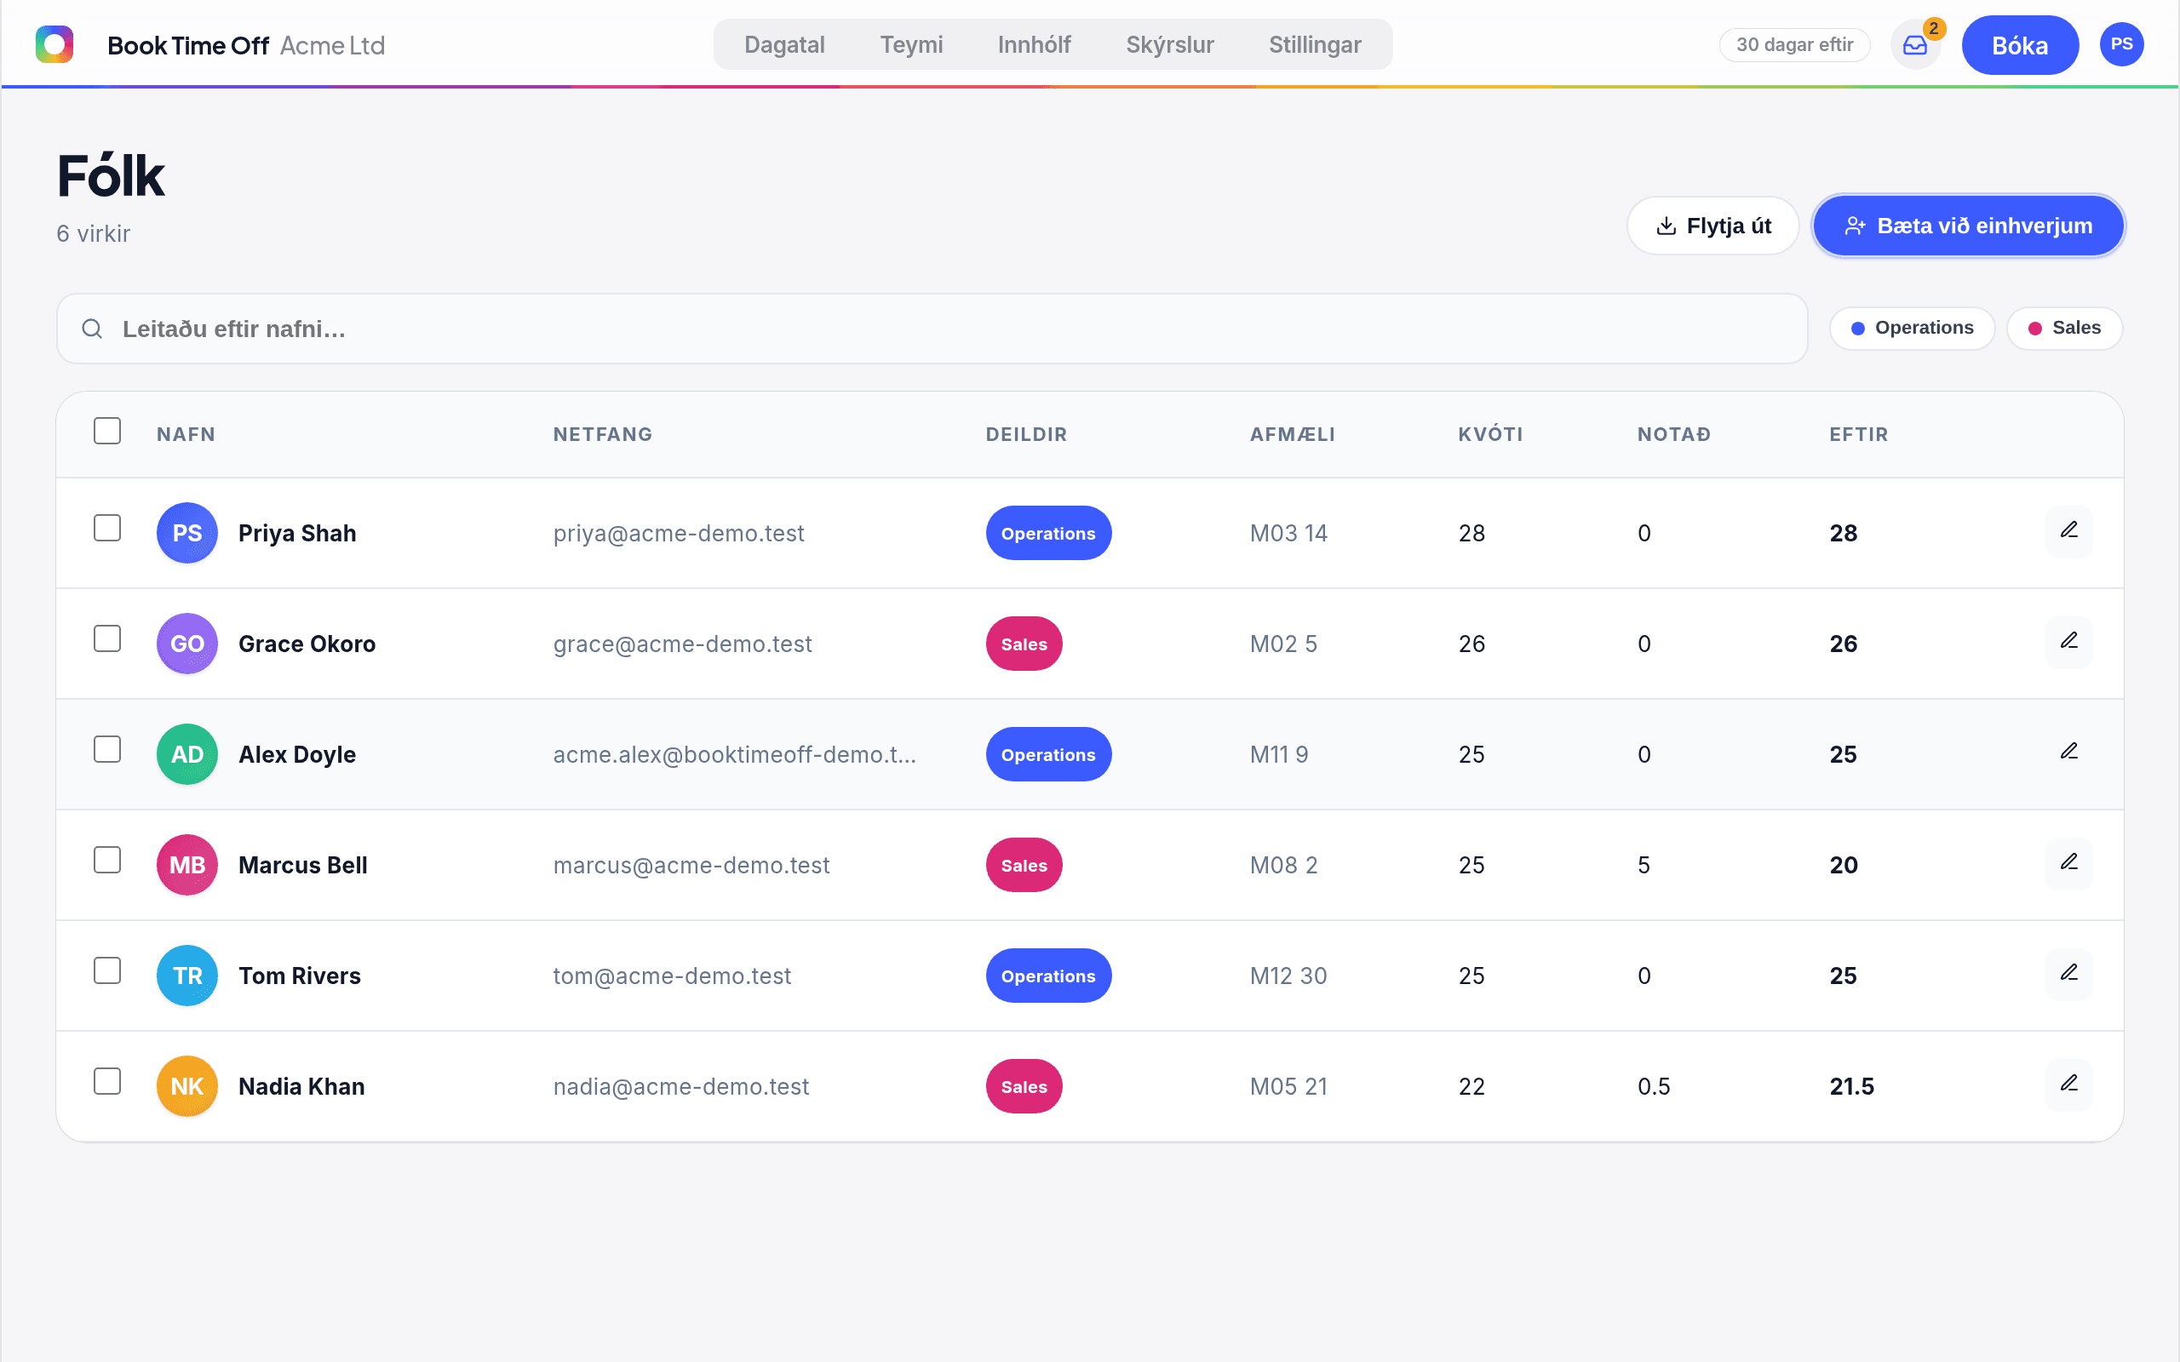
Task: Open edit pencil for Marcus Bell
Action: [x=2068, y=864]
